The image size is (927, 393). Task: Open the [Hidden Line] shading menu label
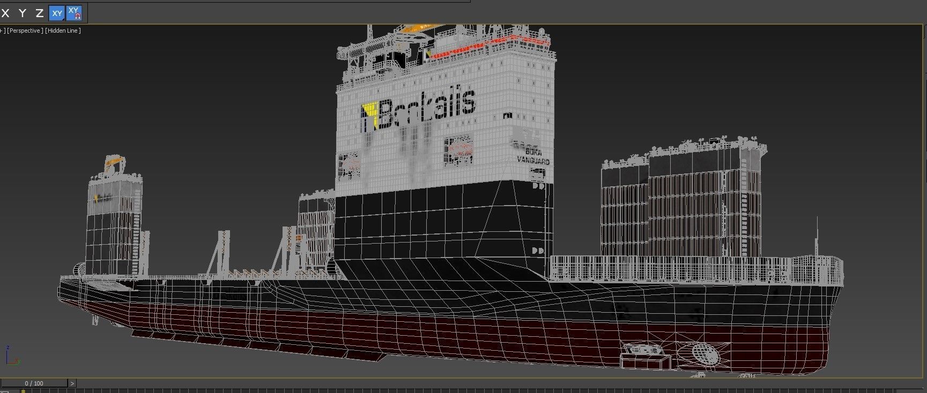[63, 31]
